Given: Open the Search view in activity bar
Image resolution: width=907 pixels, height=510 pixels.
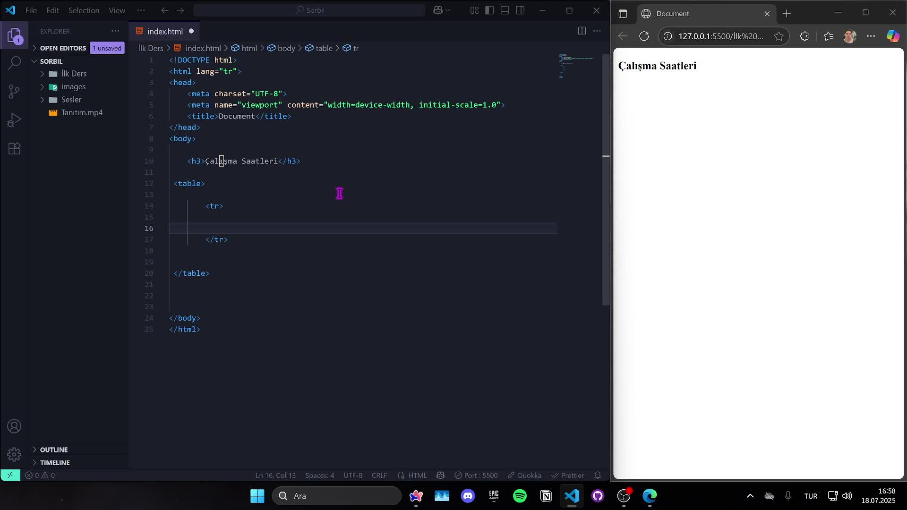Looking at the screenshot, I should (14, 62).
